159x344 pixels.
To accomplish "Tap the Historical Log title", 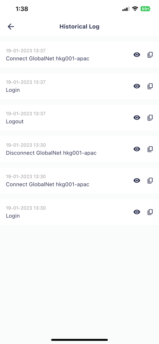I will [79, 26].
